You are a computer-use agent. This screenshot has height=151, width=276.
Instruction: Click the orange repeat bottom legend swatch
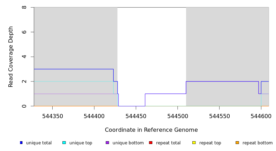237,143
